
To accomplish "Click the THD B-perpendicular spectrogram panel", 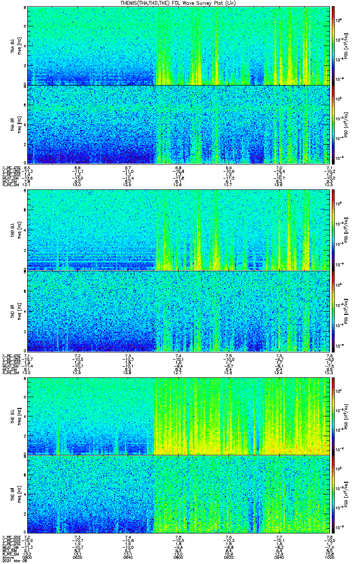I will (x=178, y=230).
